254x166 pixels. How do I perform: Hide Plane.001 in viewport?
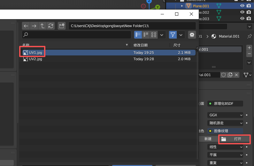coord(242,6)
